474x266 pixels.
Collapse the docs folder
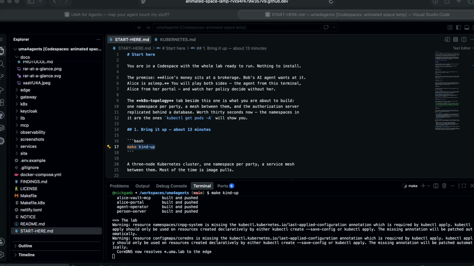56,57
